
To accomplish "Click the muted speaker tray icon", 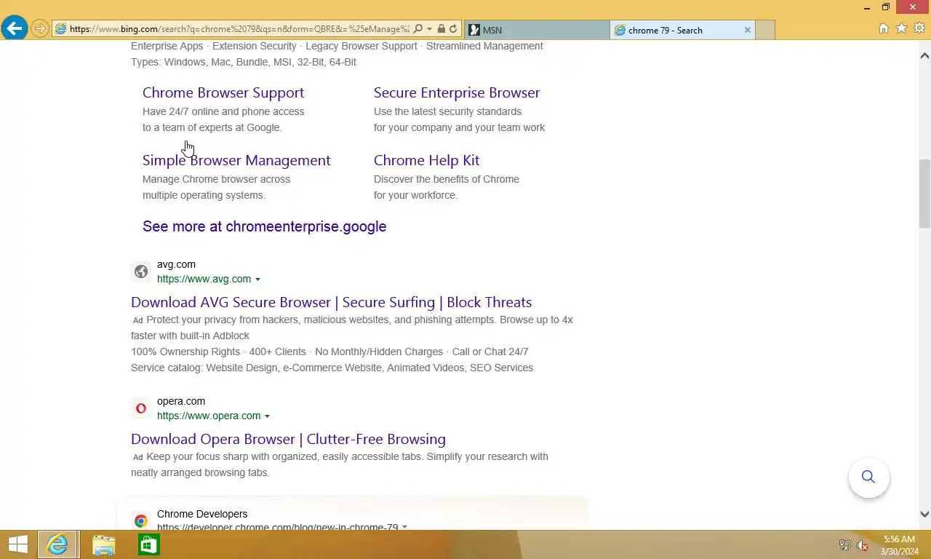I will tap(863, 545).
